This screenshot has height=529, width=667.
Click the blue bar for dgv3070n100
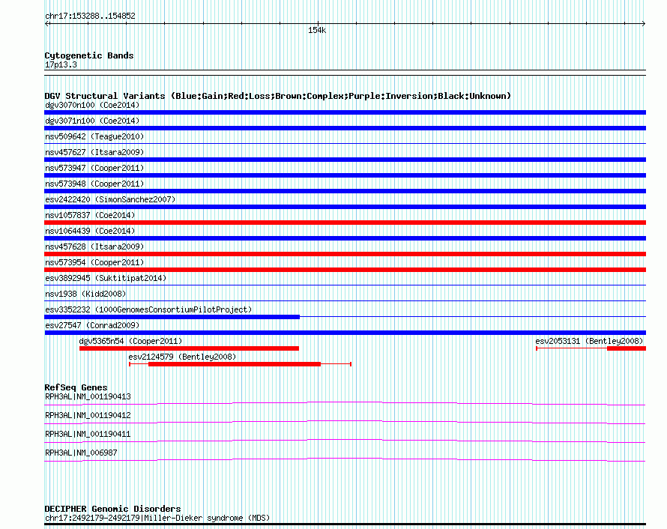pos(345,112)
